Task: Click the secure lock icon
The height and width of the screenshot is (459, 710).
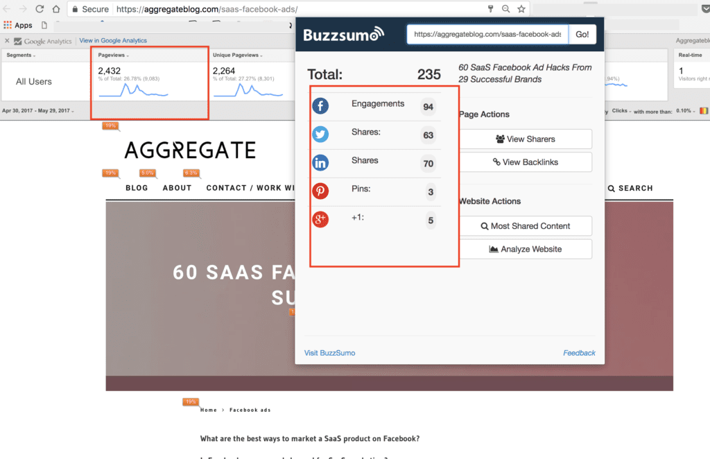Action: [75, 9]
